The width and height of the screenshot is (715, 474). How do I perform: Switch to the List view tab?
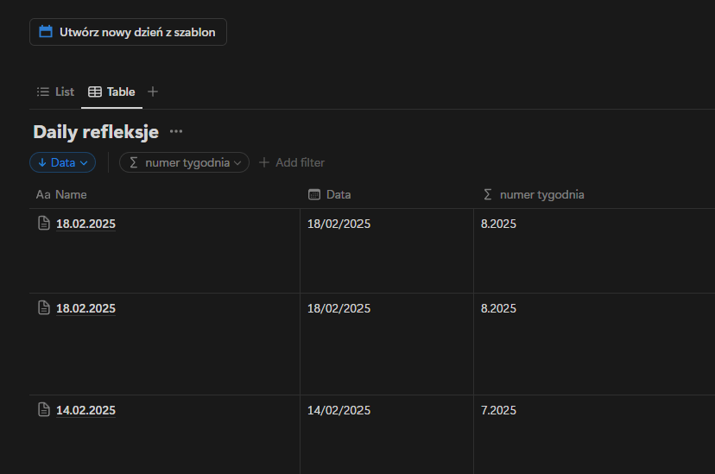55,92
